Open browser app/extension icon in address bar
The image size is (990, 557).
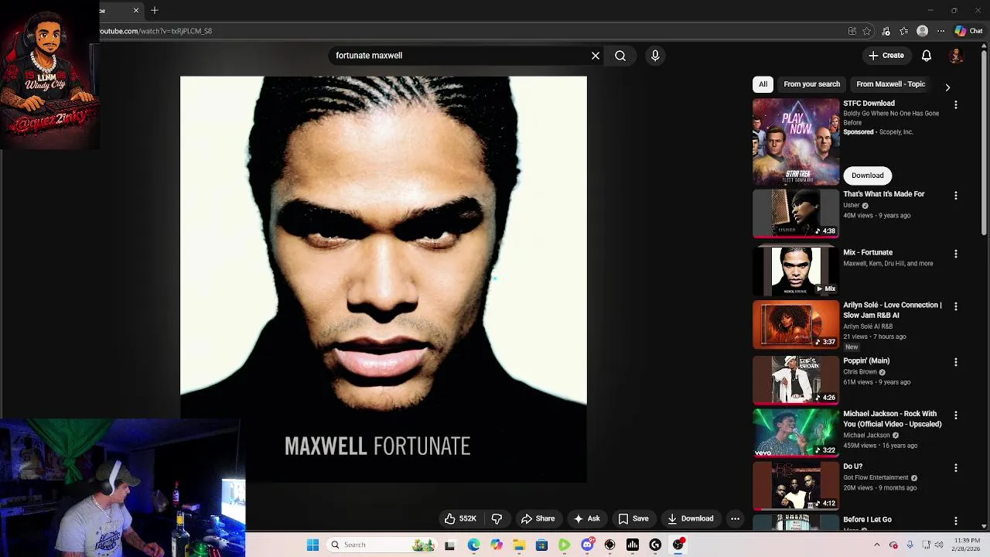[852, 31]
